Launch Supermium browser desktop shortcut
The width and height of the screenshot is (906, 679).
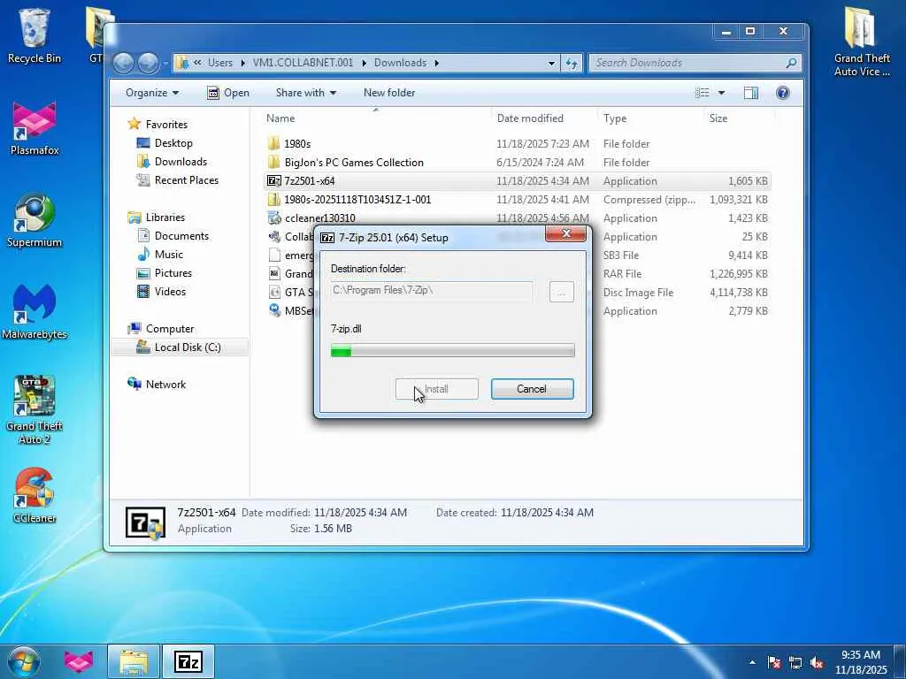coord(35,220)
